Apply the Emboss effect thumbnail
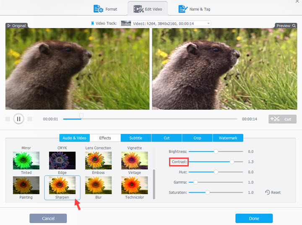This screenshot has width=302, height=225. [x=99, y=160]
